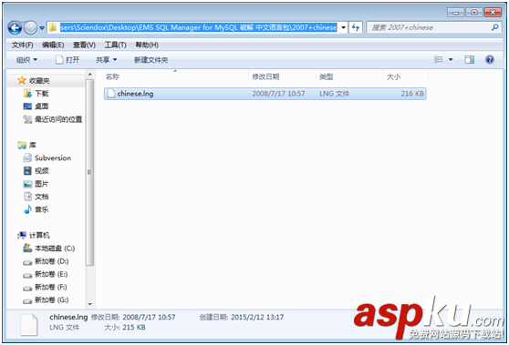Screen dimensions: 509x345
Task: Select 库 in the navigation pane
Action: tap(33, 145)
